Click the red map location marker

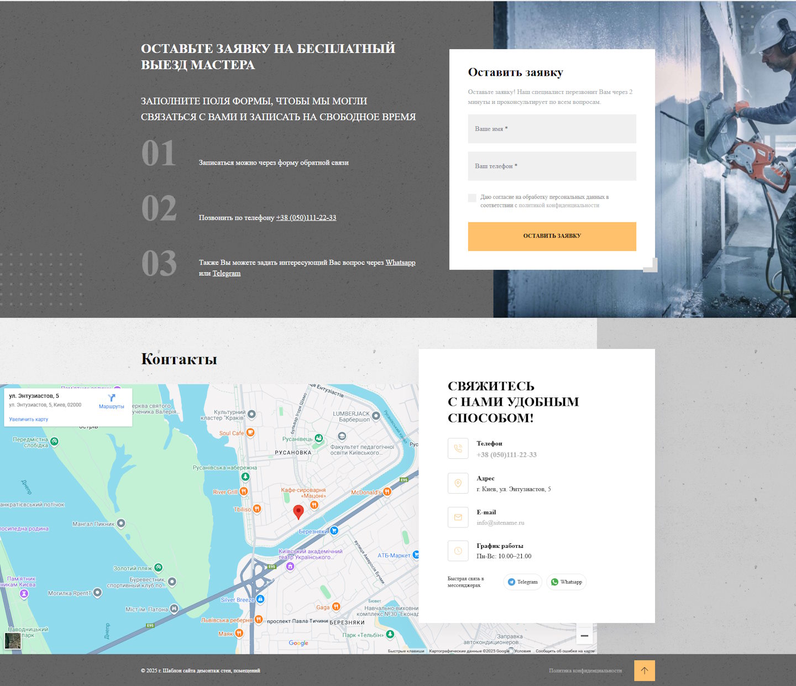[298, 512]
